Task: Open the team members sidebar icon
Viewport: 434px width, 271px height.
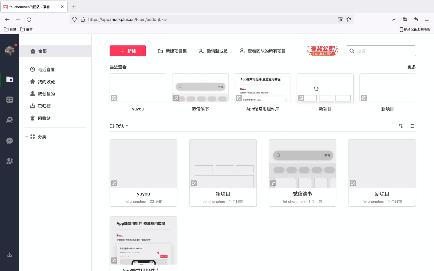Action: click(x=9, y=161)
